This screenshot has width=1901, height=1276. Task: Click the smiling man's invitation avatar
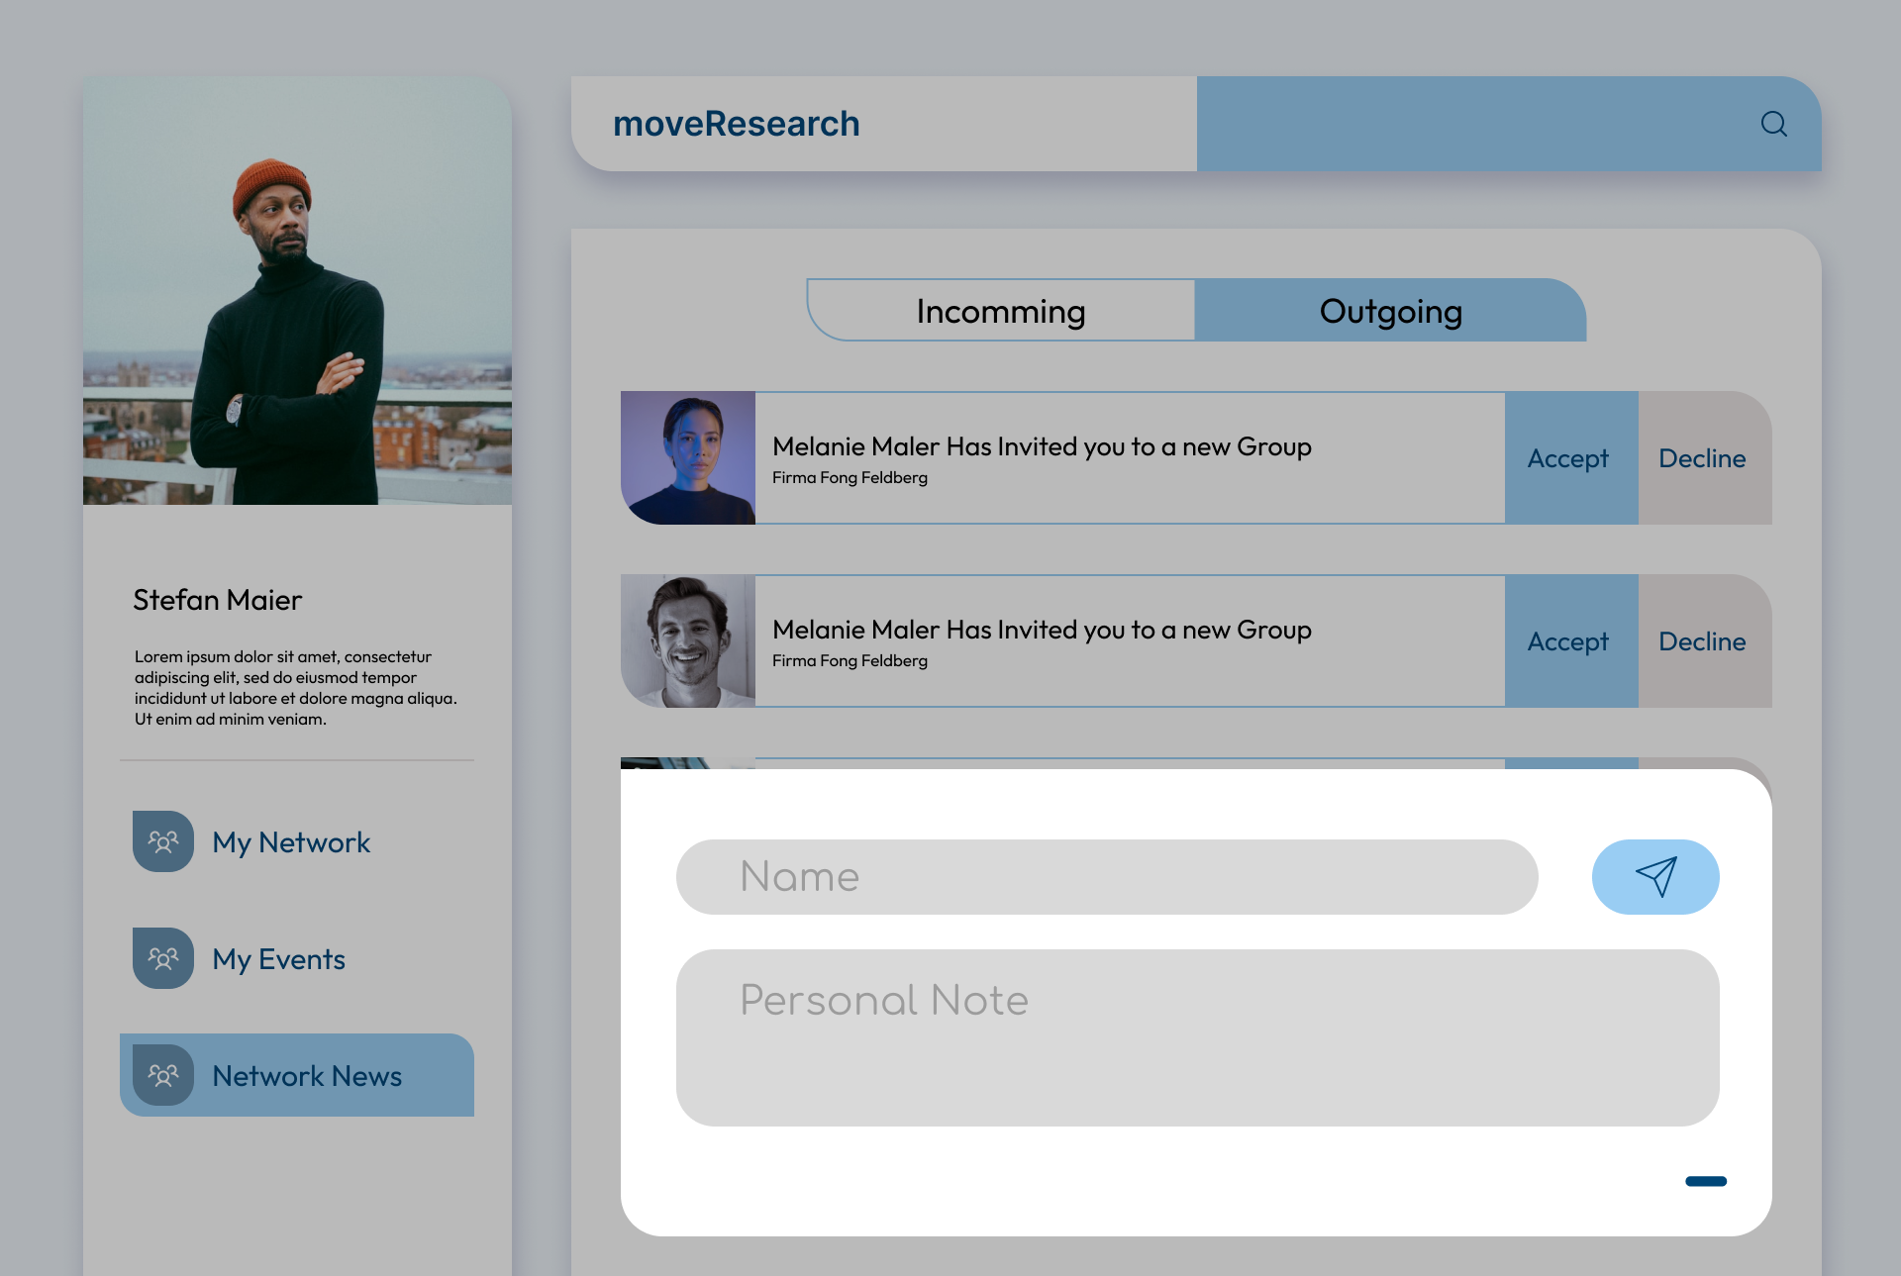[x=688, y=641]
